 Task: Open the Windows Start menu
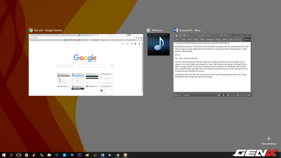click(4, 155)
